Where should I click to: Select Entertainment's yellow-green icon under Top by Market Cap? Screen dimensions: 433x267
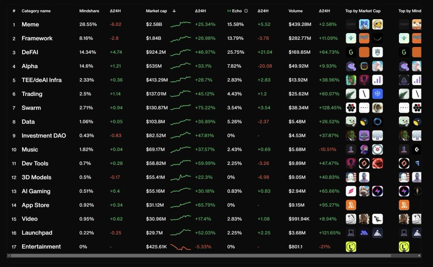(x=351, y=247)
